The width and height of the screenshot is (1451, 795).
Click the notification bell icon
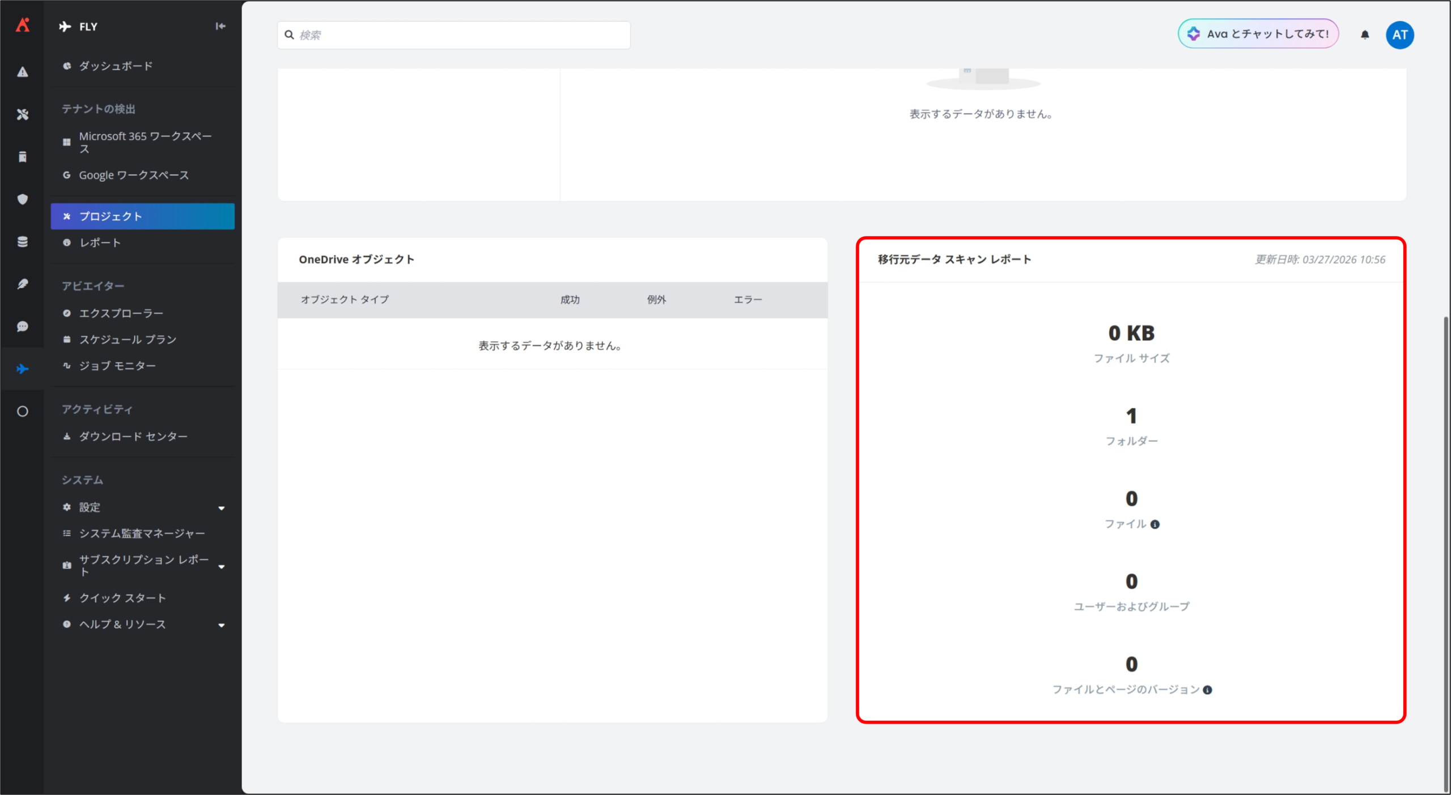point(1365,35)
